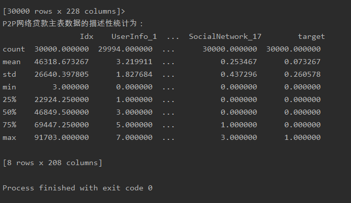Click the Chinese P2P description title line
The width and height of the screenshot is (351, 203).
point(73,23)
